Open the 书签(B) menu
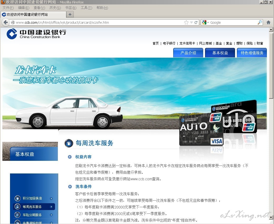The height and width of the screenshot is (224, 274). pyautogui.click(x=71, y=8)
